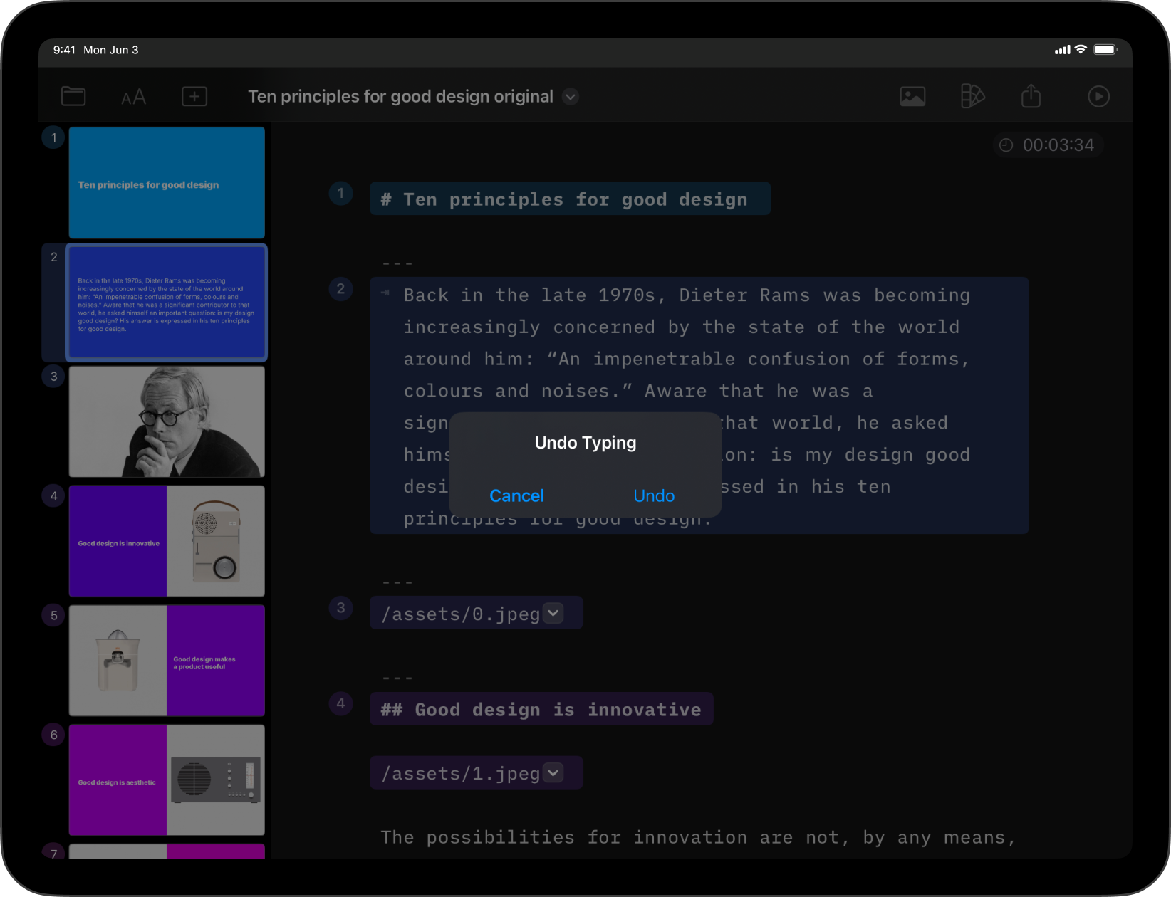
Task: Select the Dieter Rams portrait slide
Action: click(166, 421)
